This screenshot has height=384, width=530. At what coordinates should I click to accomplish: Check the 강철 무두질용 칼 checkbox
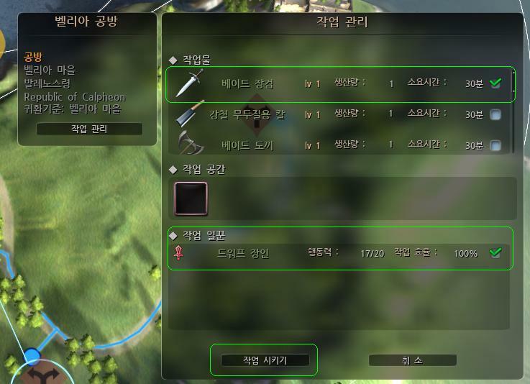pos(495,114)
